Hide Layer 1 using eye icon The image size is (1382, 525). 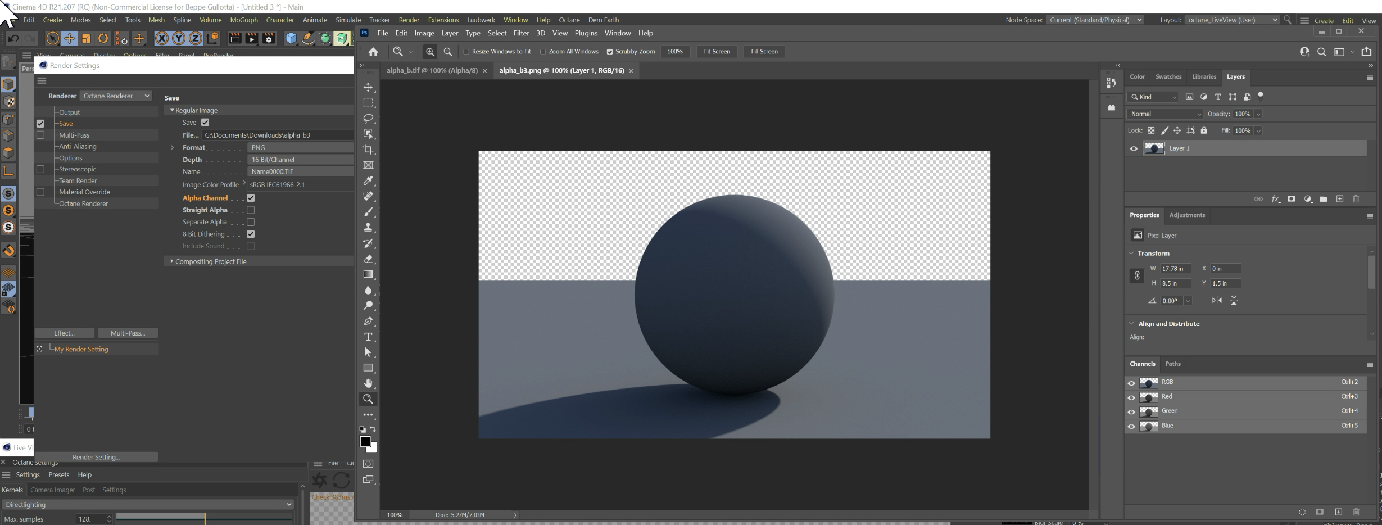(1134, 149)
